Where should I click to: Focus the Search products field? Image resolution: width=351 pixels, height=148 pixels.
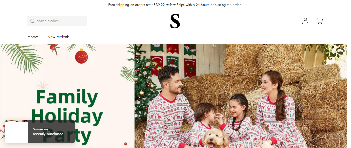57,21
